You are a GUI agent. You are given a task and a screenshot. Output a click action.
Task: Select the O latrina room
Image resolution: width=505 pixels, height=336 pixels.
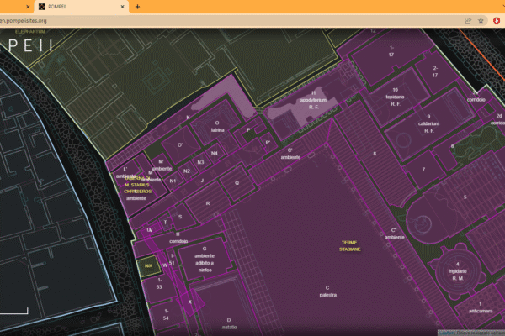click(x=217, y=126)
